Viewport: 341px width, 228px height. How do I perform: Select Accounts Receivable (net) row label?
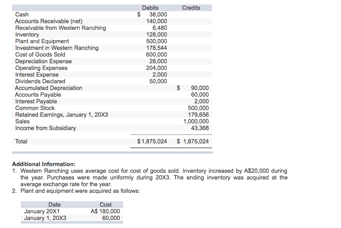click(48, 21)
